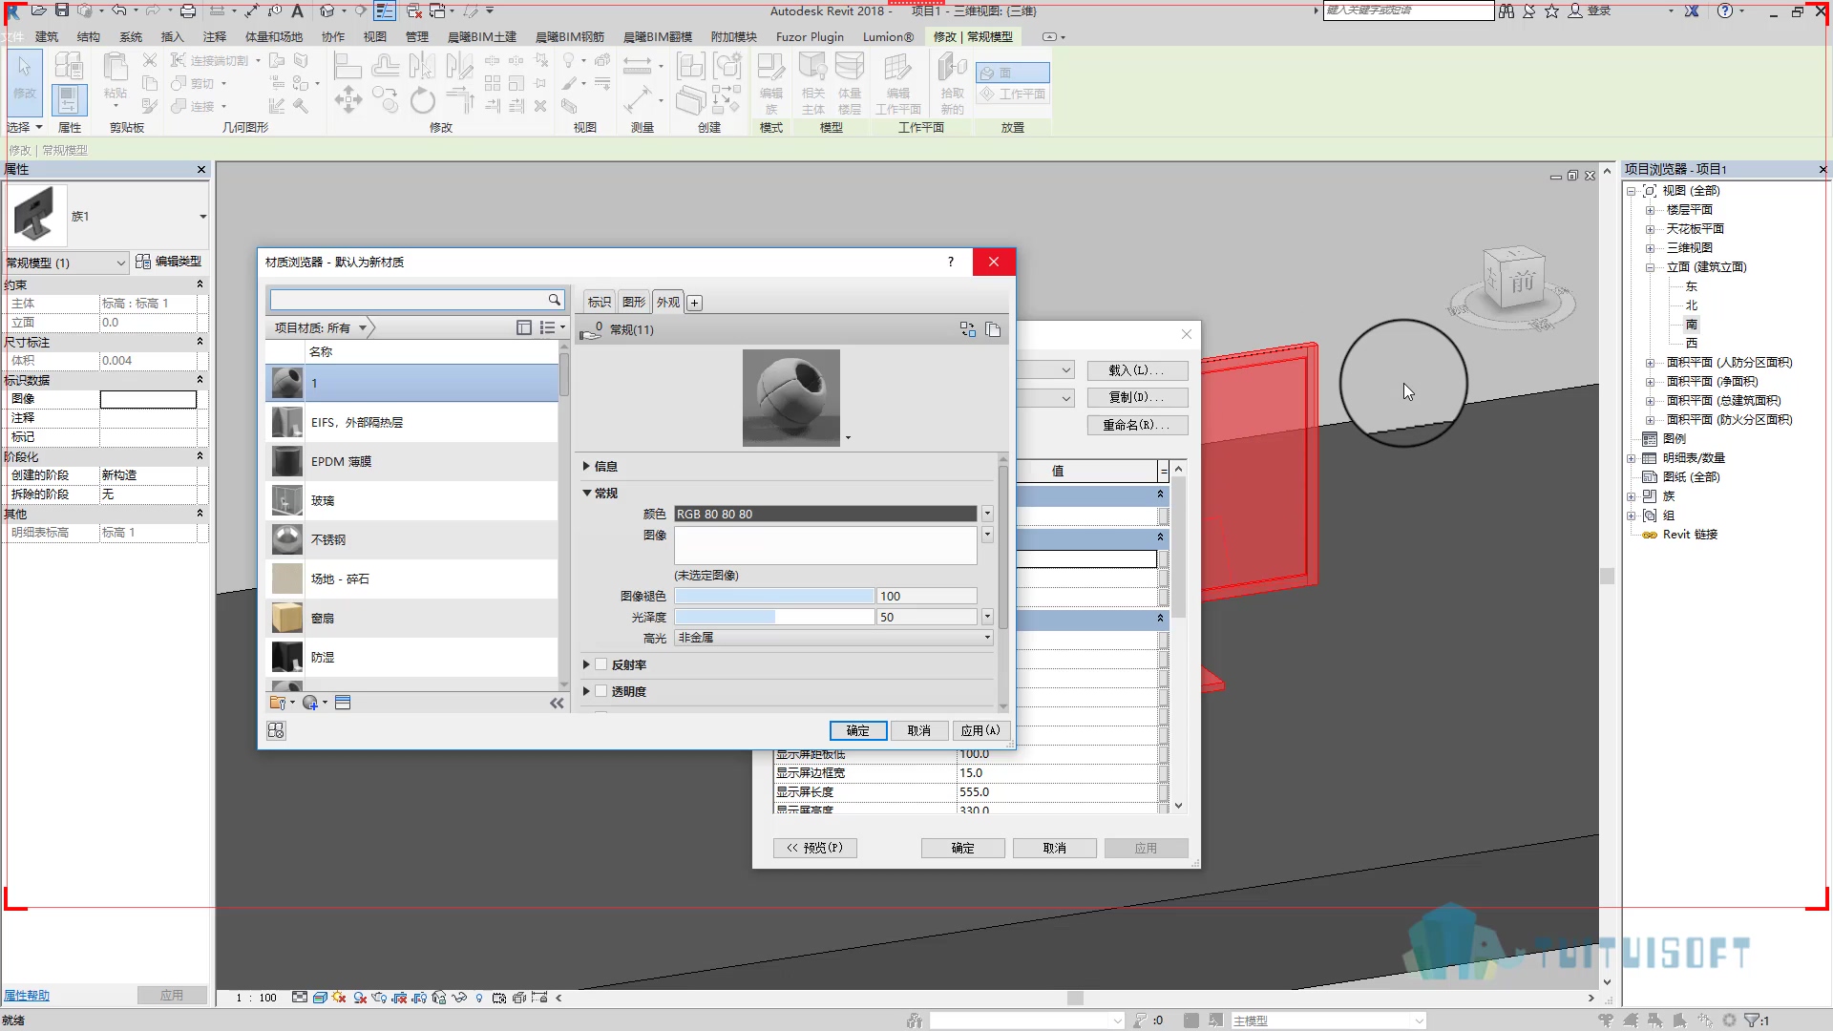The image size is (1833, 1031).
Task: Collapse the 常规 section
Action: 586,493
